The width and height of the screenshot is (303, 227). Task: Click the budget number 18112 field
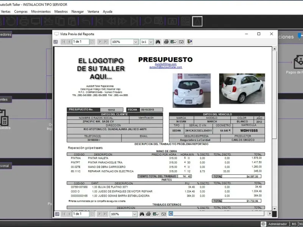(x=111, y=110)
